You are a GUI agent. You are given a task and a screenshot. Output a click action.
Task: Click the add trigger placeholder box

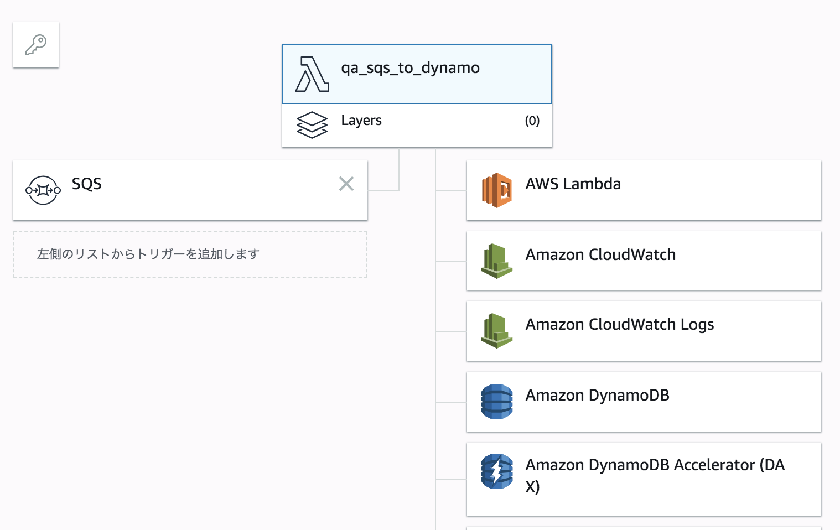click(x=190, y=254)
